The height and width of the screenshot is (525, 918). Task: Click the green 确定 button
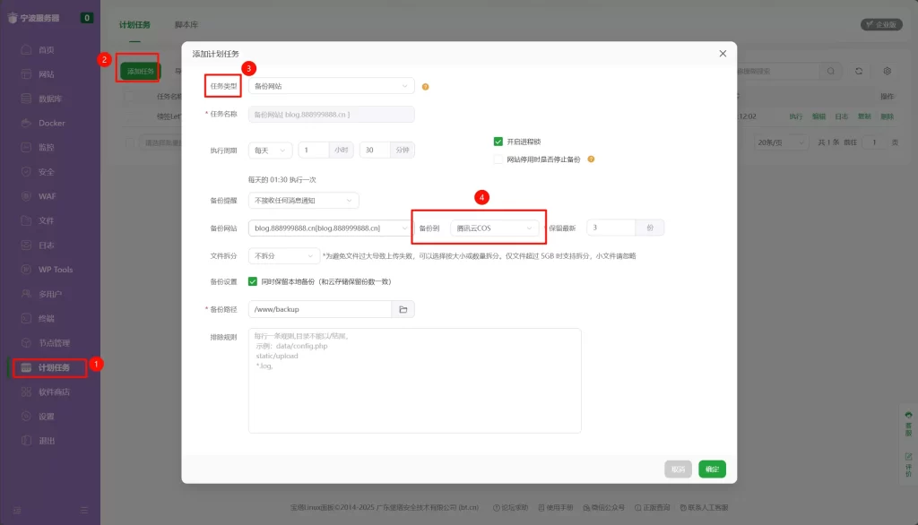click(x=712, y=469)
